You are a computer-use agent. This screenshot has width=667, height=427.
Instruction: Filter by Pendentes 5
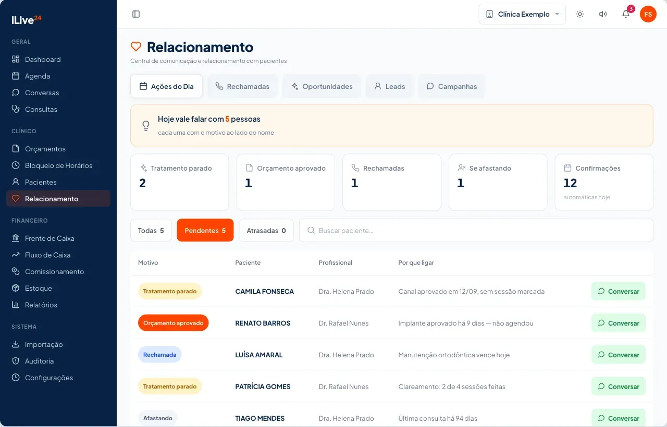pos(205,230)
